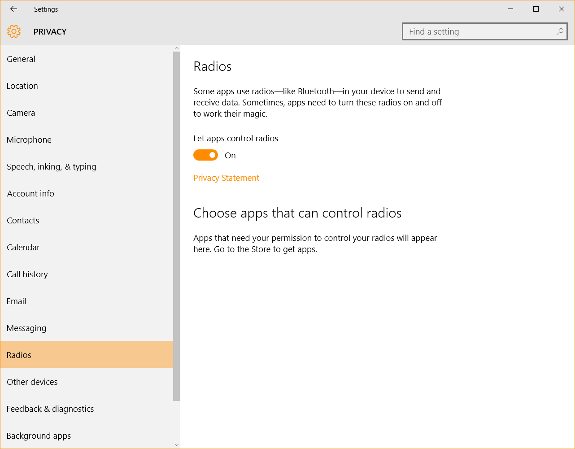The image size is (575, 449).
Task: Click sidebar scrollbar down arrow
Action: click(176, 445)
